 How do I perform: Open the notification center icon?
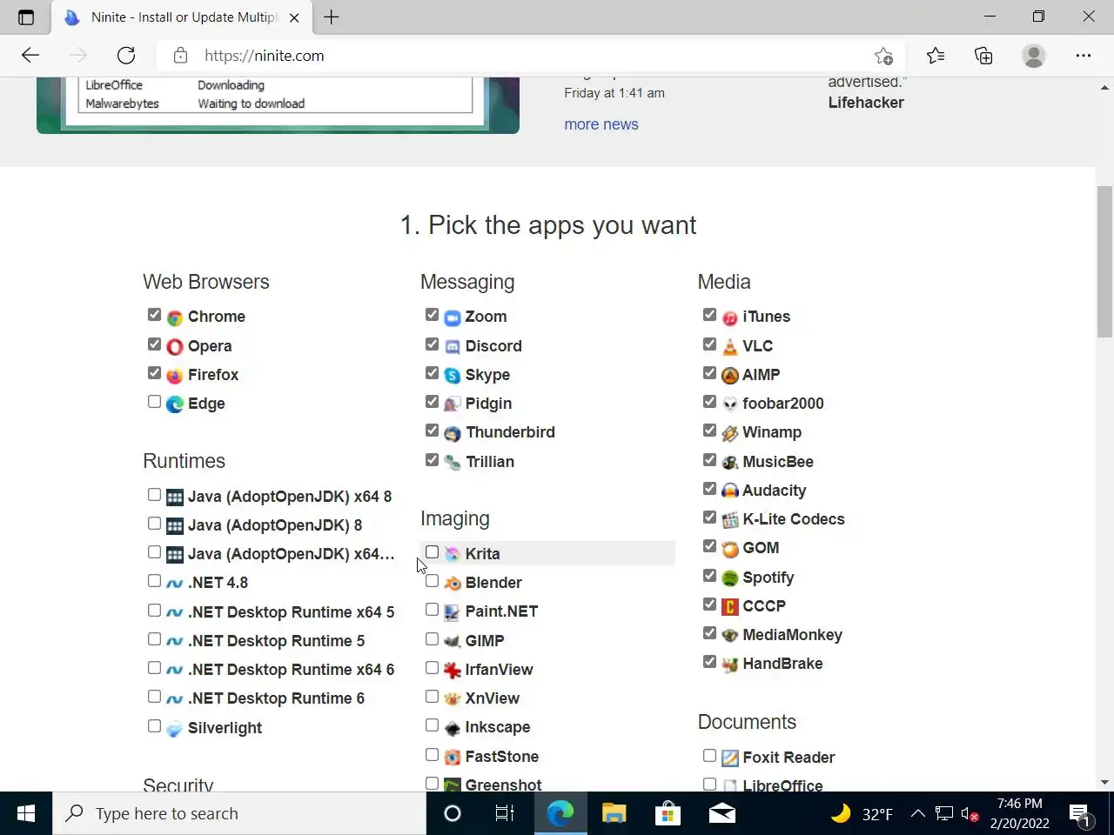click(1081, 814)
